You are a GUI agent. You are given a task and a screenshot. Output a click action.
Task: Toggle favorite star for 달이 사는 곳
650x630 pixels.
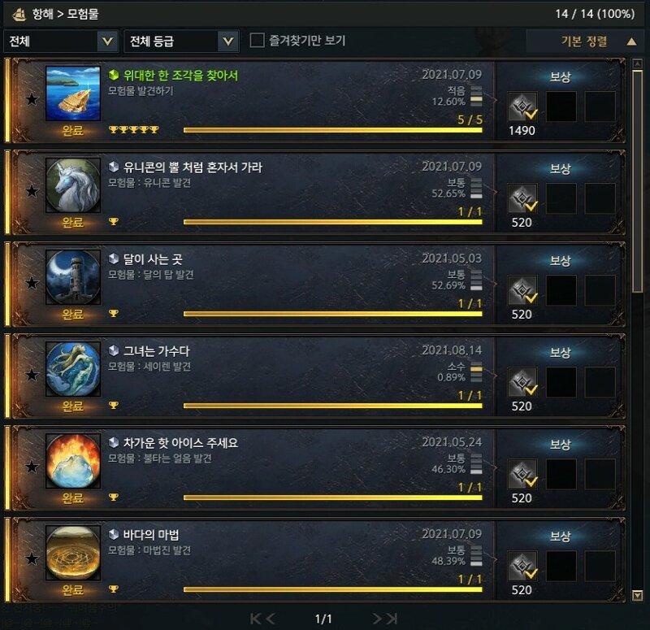pos(32,283)
